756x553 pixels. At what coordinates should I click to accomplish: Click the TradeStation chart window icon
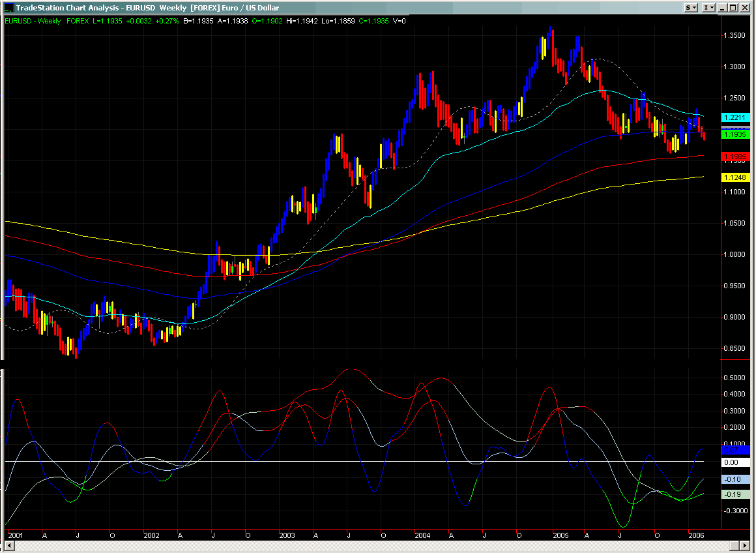point(8,7)
